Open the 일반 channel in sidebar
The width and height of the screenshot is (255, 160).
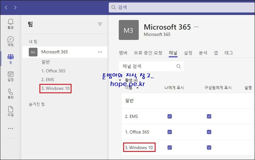[x=46, y=62]
